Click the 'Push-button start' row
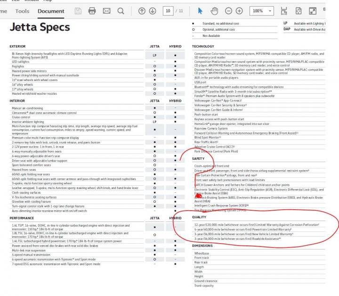The width and height of the screenshot is (339, 296). 258,115
